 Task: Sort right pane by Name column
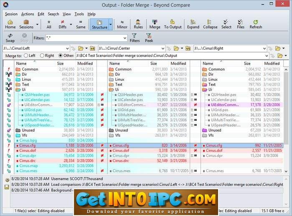tap(221, 64)
